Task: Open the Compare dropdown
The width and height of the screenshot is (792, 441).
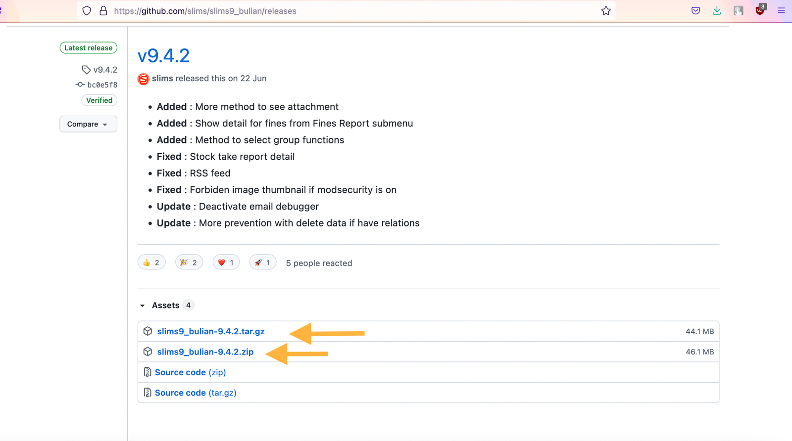Action: 88,124
